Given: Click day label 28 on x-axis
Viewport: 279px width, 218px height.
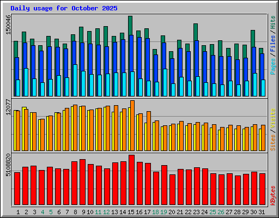Looking at the screenshot, I should coord(237,212).
